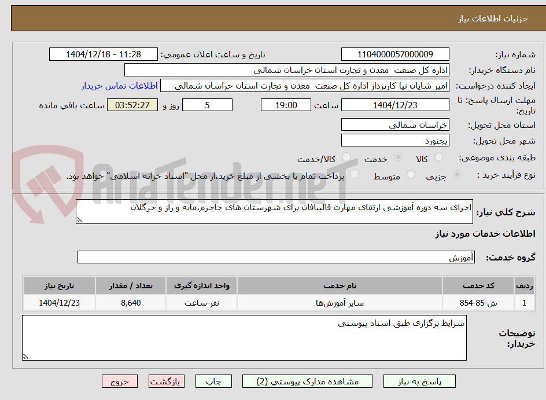Click the شهر محل تحویل field بجنورد
Viewport: 546px width, 400px height.
(395, 141)
